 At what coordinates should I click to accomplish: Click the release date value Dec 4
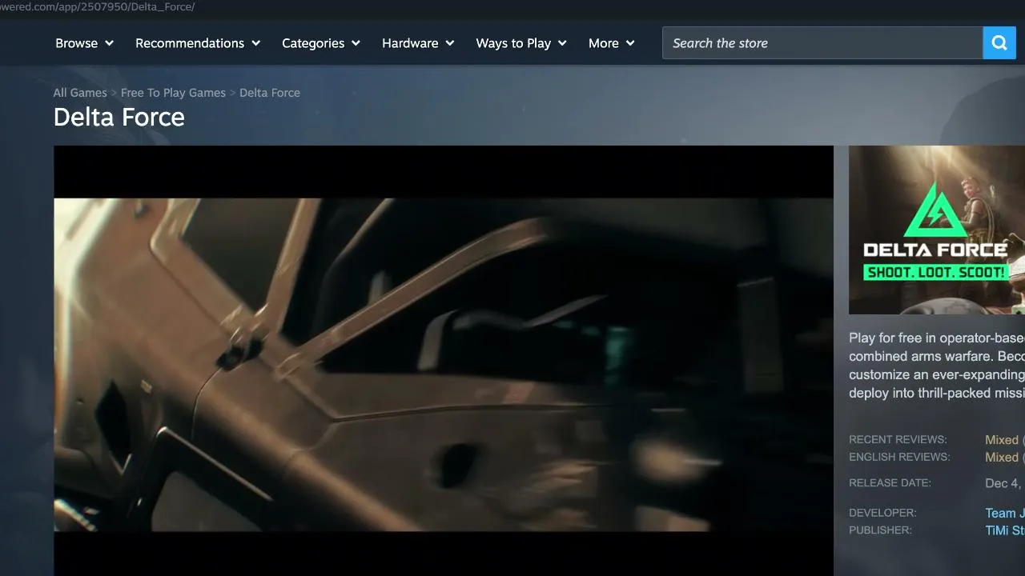(1005, 483)
